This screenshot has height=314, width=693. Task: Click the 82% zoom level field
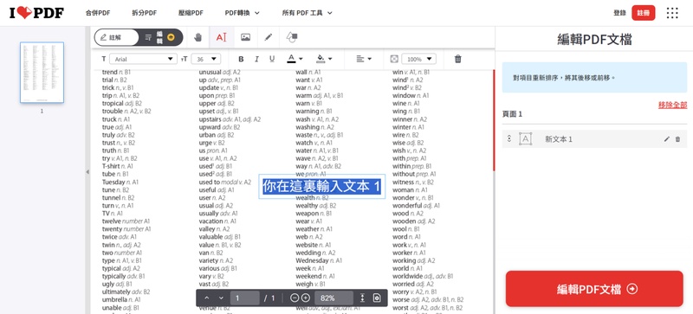(x=334, y=298)
